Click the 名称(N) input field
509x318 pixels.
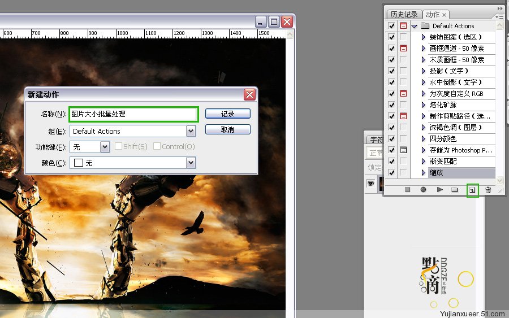133,114
